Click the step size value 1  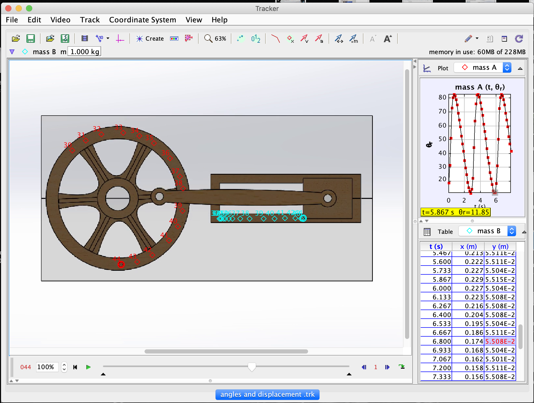click(x=376, y=367)
